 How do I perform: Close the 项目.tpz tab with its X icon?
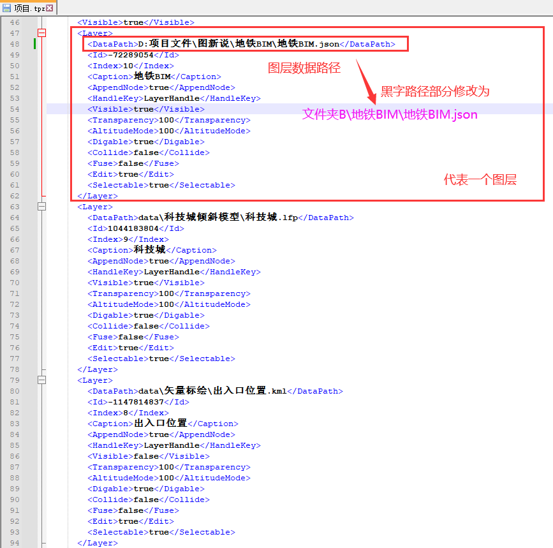[x=50, y=8]
